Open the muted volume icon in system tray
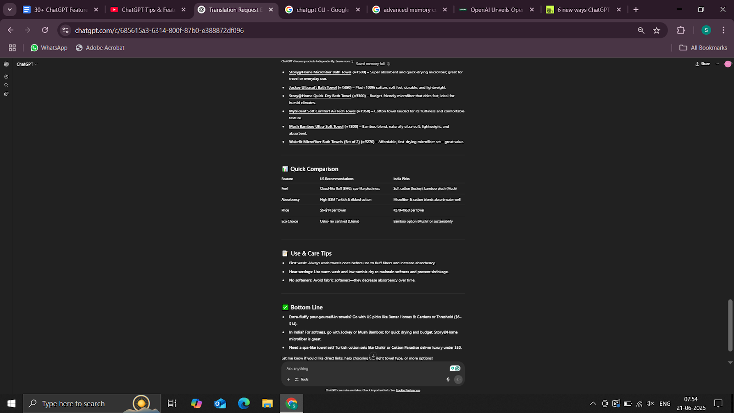 tap(650, 404)
